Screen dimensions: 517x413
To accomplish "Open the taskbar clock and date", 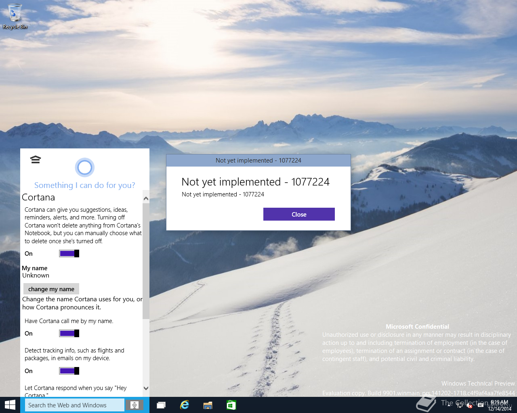I will tap(500, 405).
